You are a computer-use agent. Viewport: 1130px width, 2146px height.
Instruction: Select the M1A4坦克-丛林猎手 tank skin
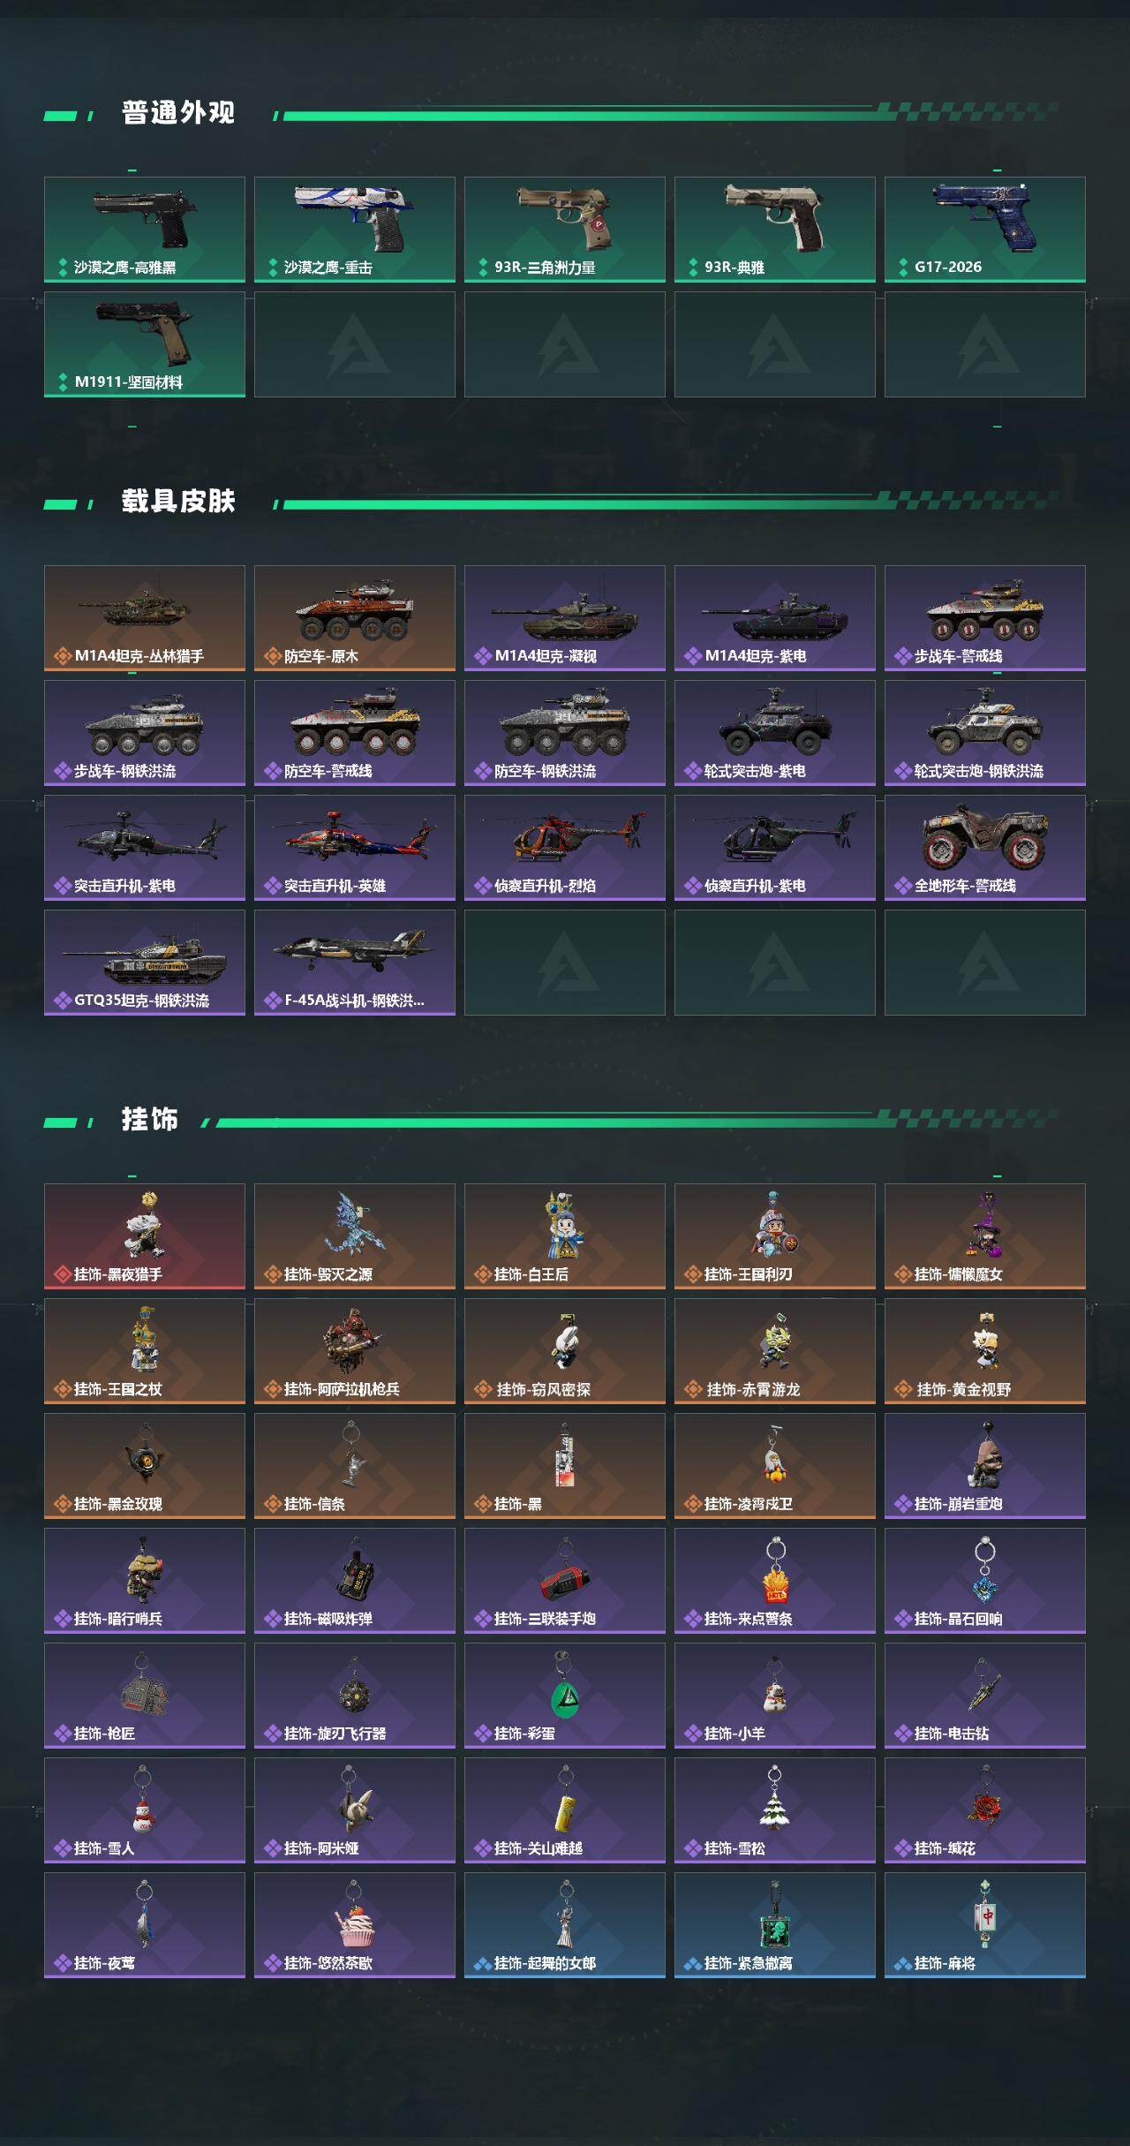(x=145, y=618)
